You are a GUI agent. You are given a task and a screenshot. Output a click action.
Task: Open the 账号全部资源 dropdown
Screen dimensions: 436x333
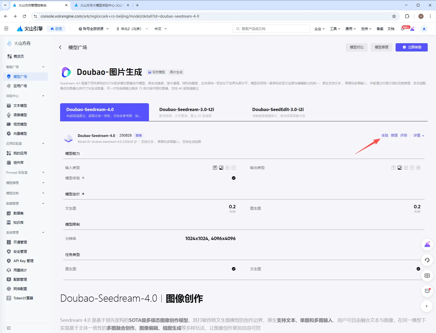pos(94,29)
